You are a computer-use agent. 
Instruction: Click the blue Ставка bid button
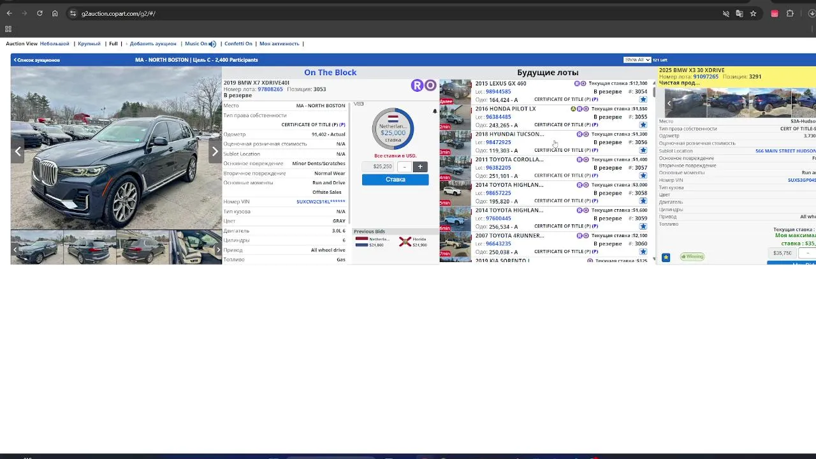click(x=395, y=180)
